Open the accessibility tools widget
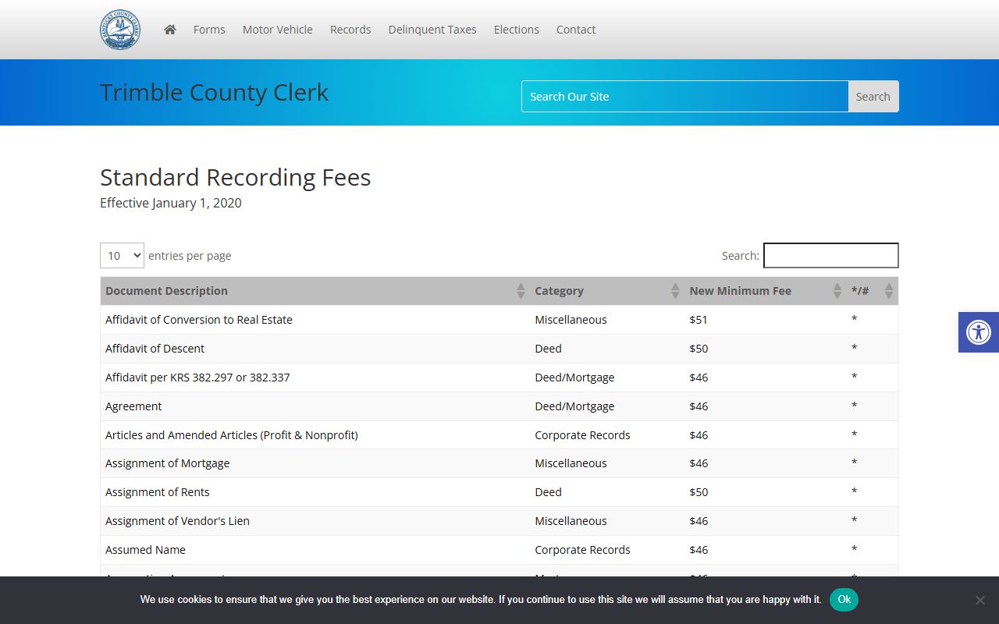The image size is (999, 624). pos(979,332)
